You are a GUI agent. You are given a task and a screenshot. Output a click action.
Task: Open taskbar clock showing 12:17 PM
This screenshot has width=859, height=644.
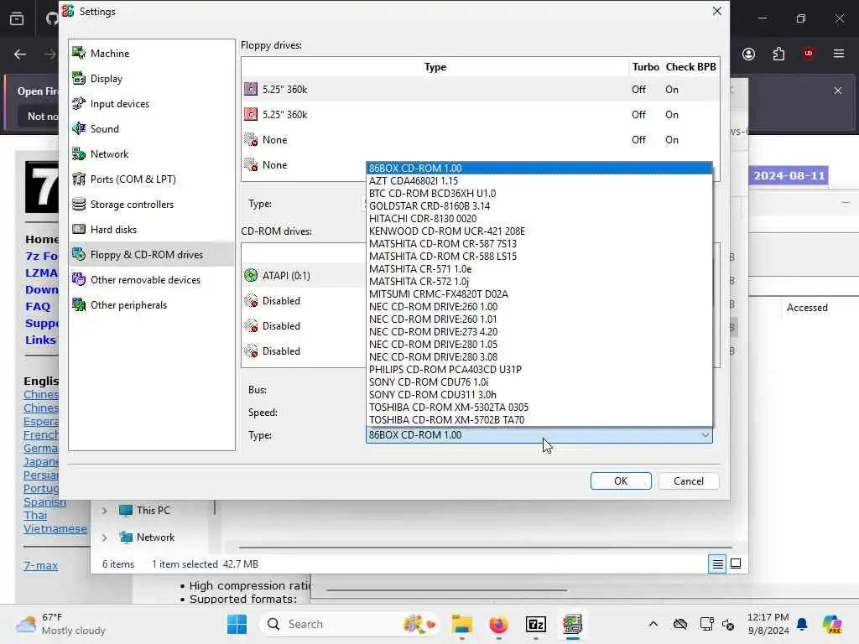point(768,624)
